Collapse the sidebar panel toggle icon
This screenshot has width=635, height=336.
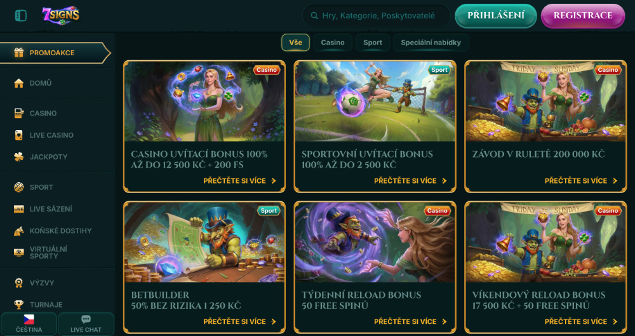pyautogui.click(x=21, y=16)
